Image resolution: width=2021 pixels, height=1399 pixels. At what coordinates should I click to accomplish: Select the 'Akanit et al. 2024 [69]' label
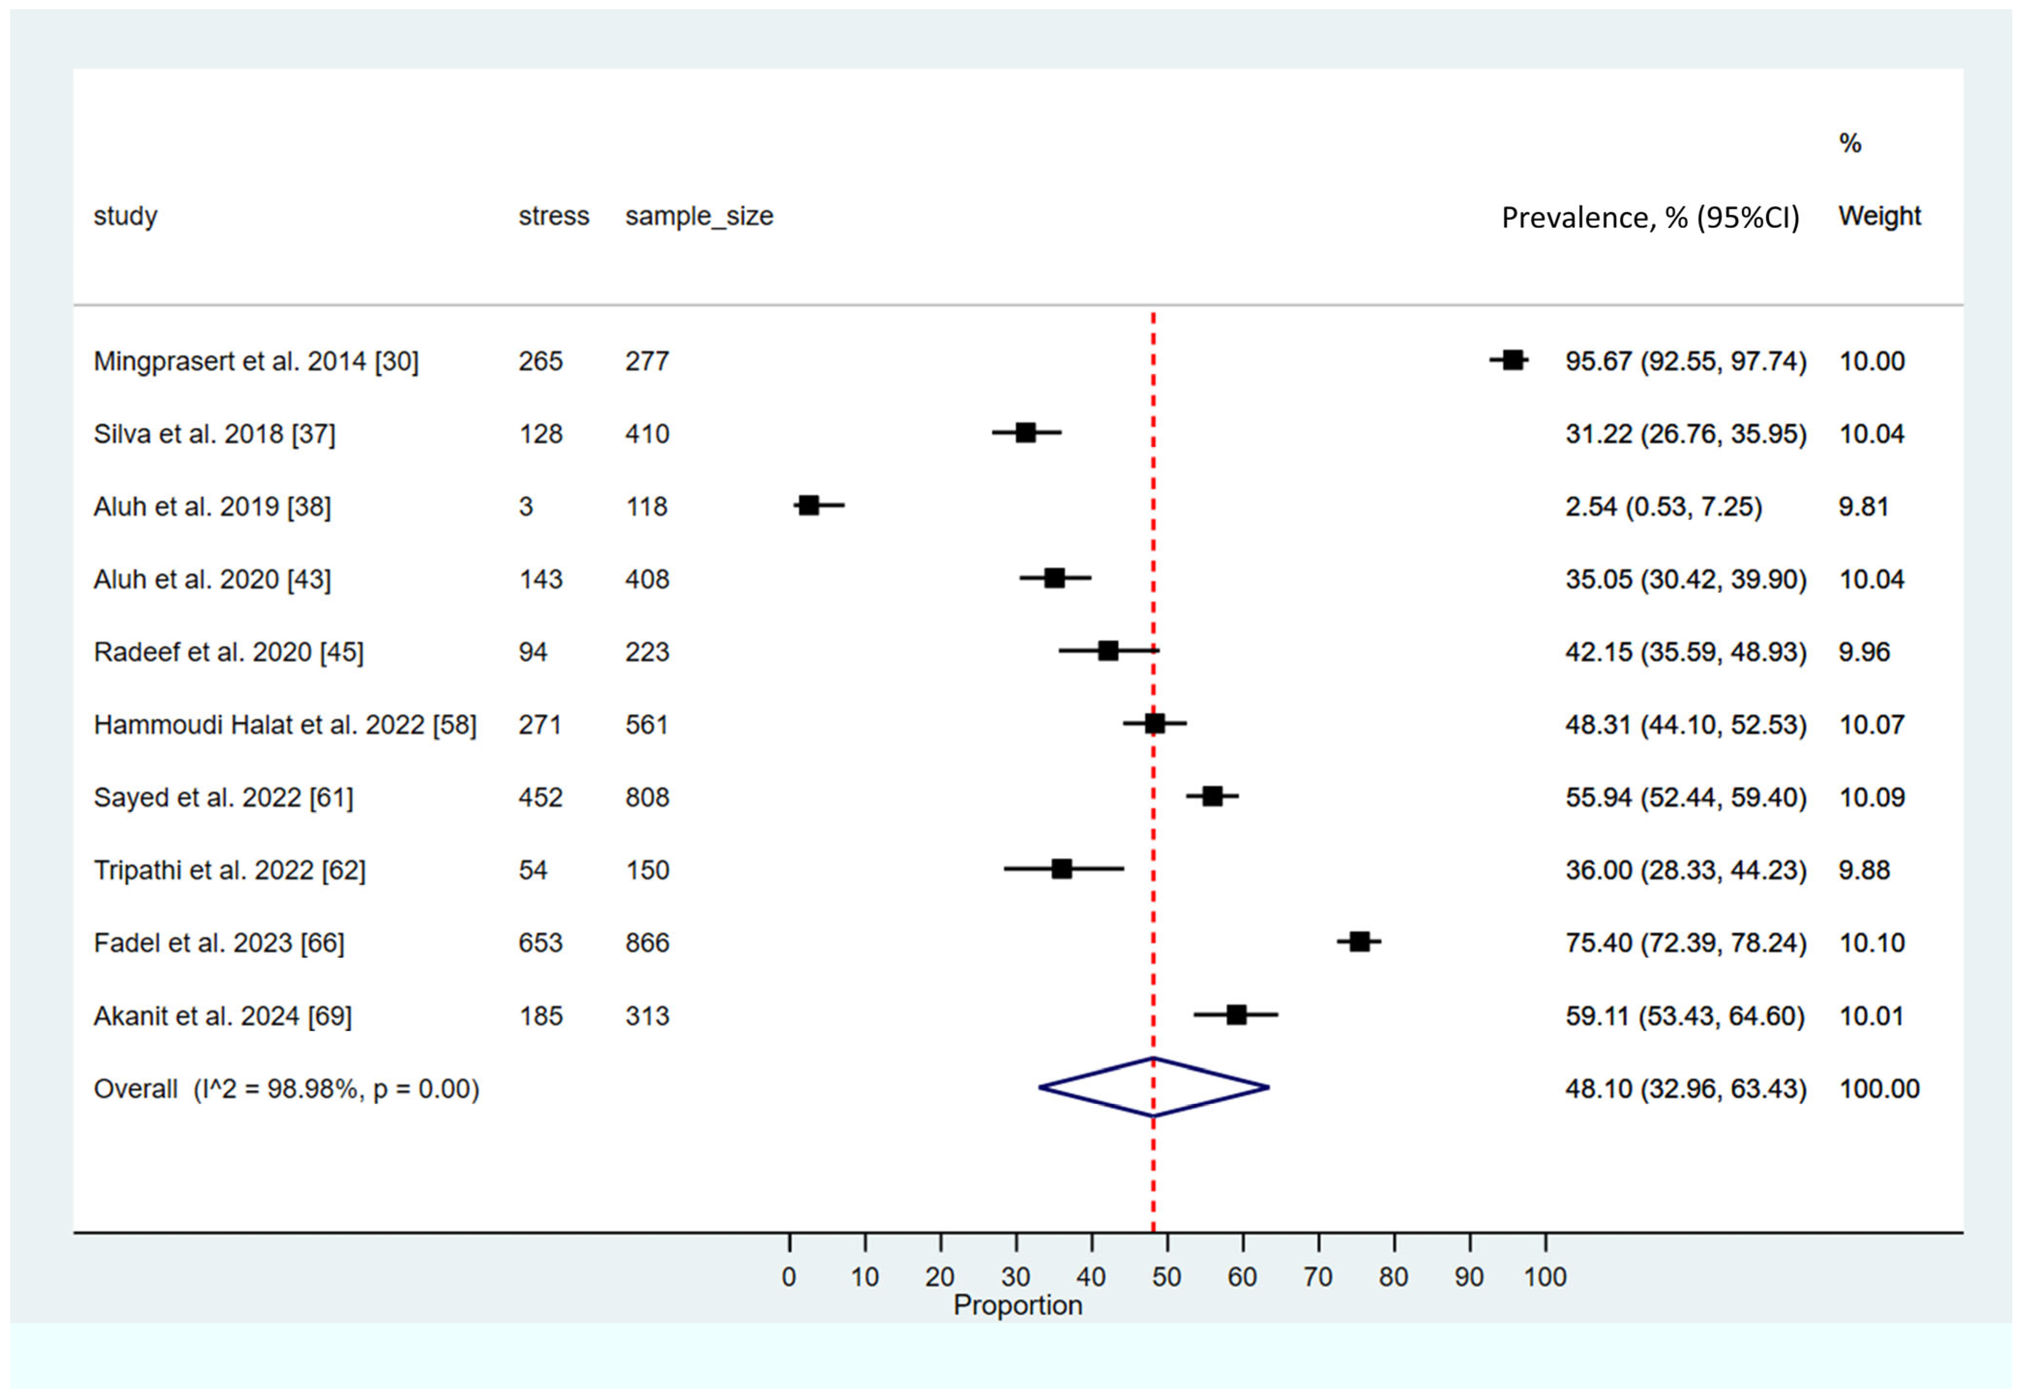pyautogui.click(x=223, y=1016)
